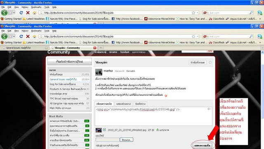Screen dimensions: 264x149
Task: Click into the comment text area with img code
Action: tap(153, 116)
